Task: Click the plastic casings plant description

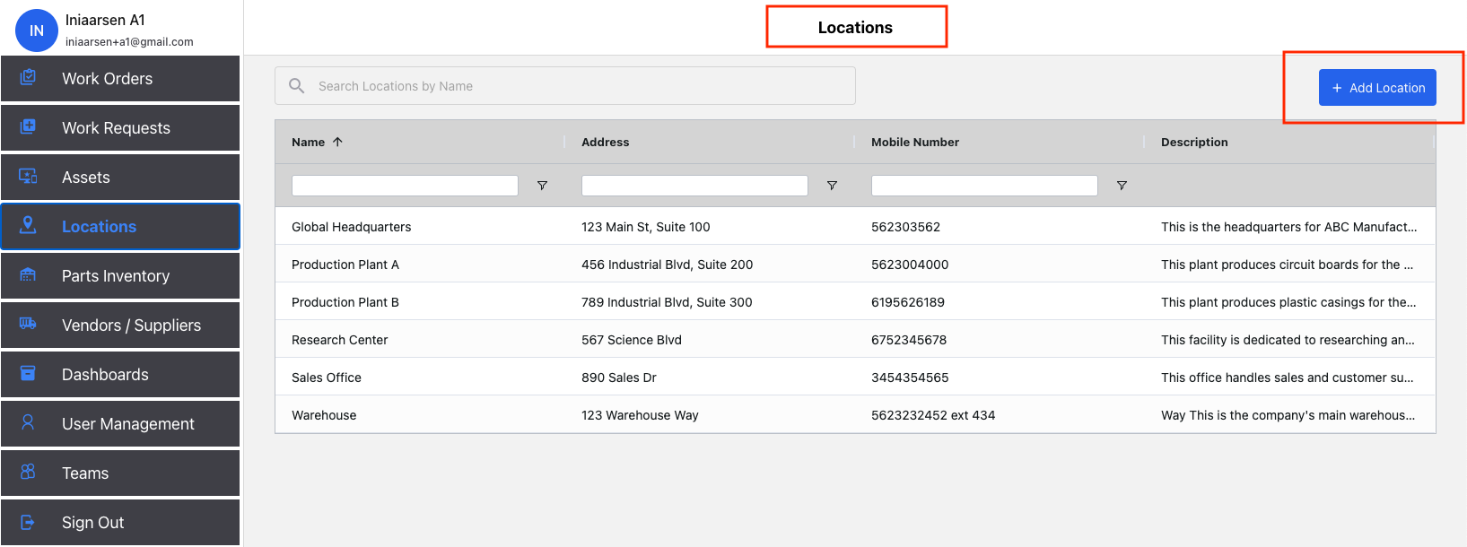Action: coord(1289,302)
